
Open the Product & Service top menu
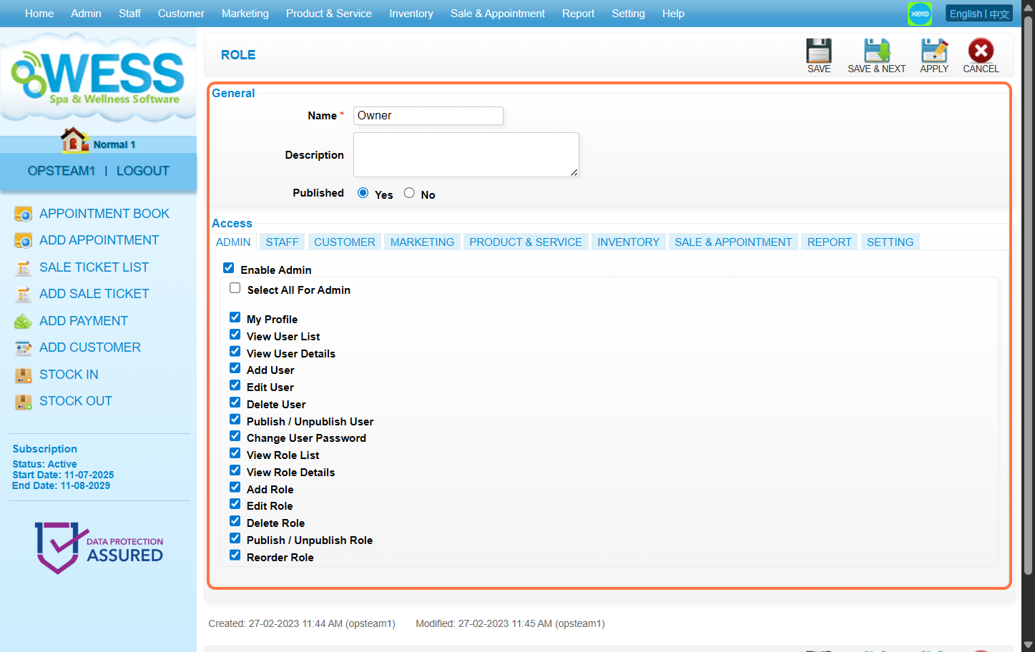[328, 14]
